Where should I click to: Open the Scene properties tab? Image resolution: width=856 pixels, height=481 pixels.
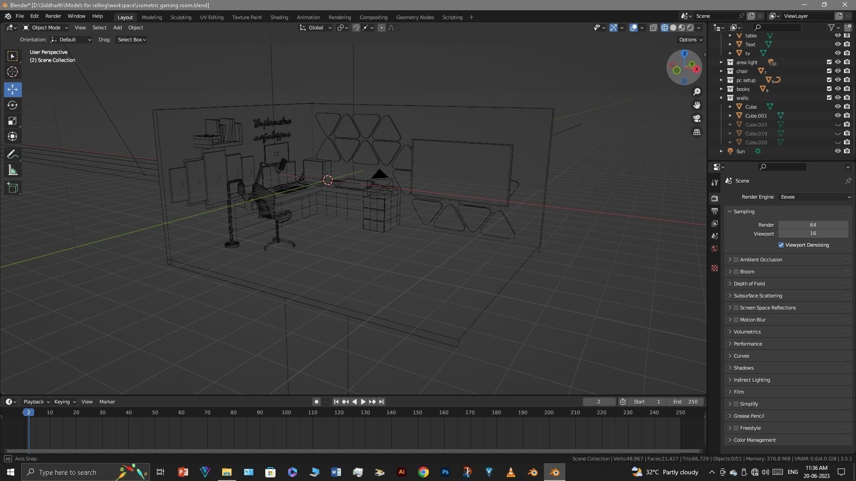715,236
